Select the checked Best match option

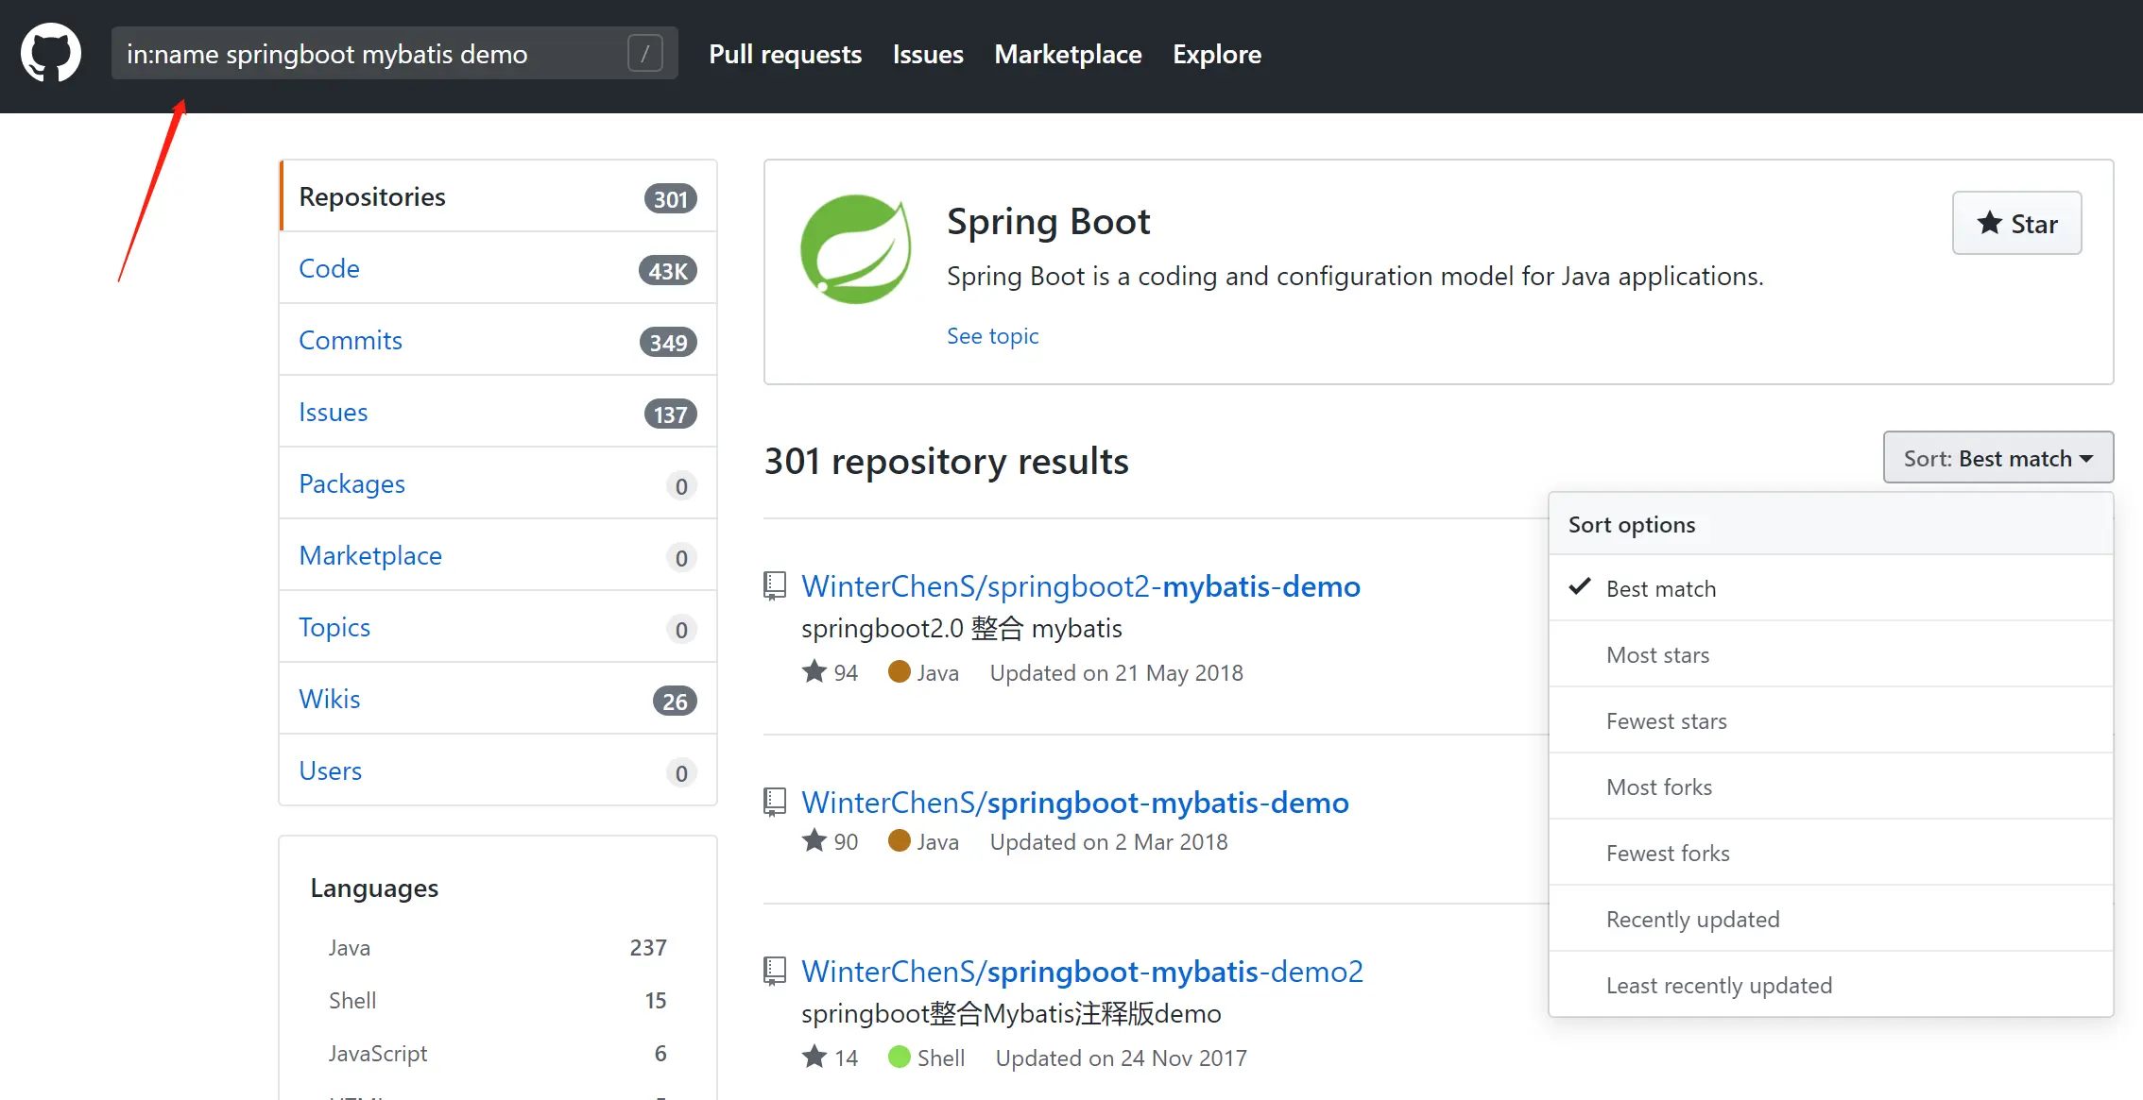pos(1660,589)
